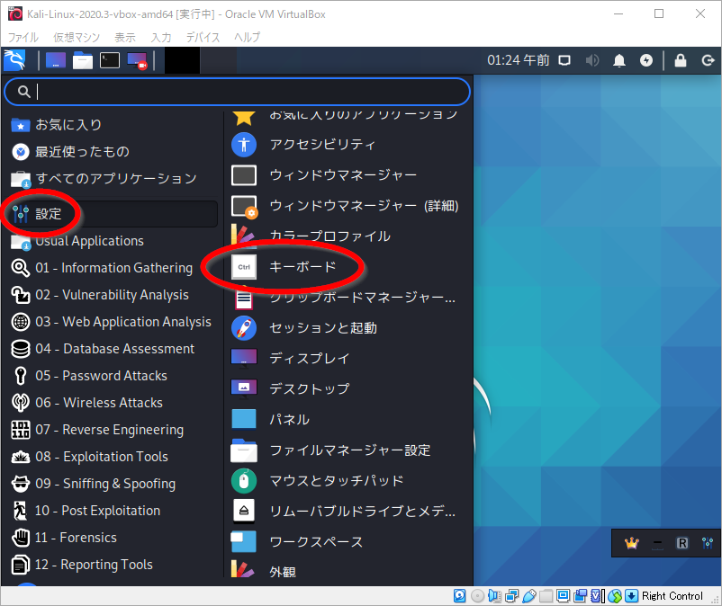Click the optical disc status icon
The image size is (722, 606).
click(477, 596)
